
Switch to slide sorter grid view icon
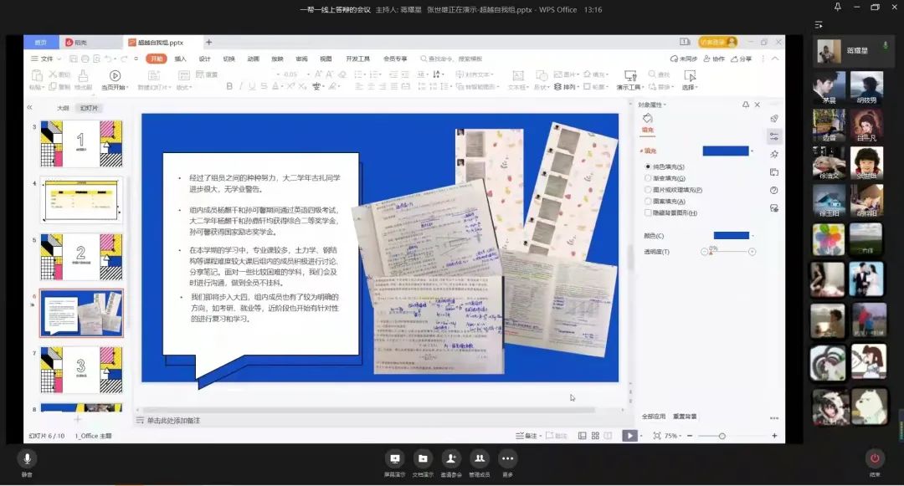pos(595,436)
